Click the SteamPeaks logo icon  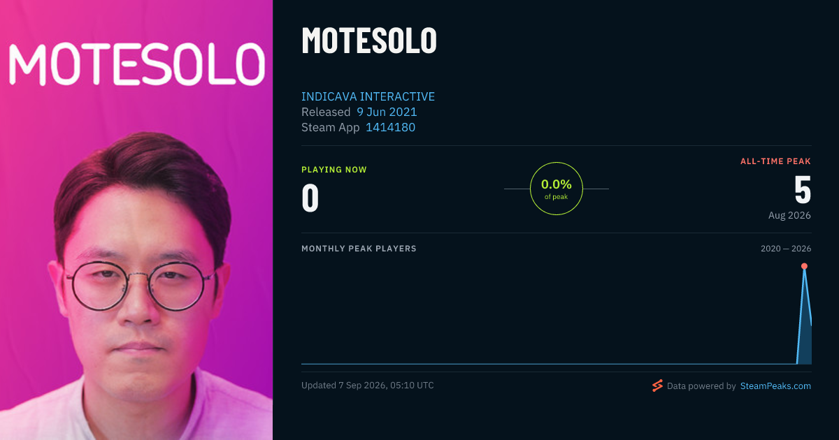point(657,386)
